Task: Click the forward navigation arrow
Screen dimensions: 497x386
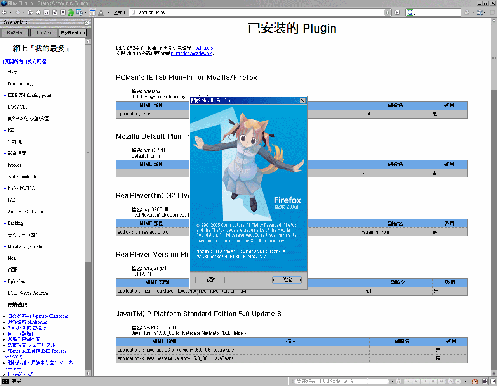Action: pyautogui.click(x=17, y=12)
